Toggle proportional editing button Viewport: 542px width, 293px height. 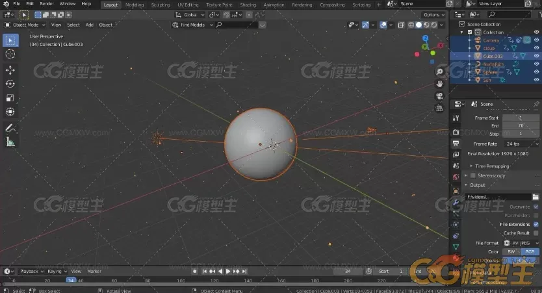[249, 15]
